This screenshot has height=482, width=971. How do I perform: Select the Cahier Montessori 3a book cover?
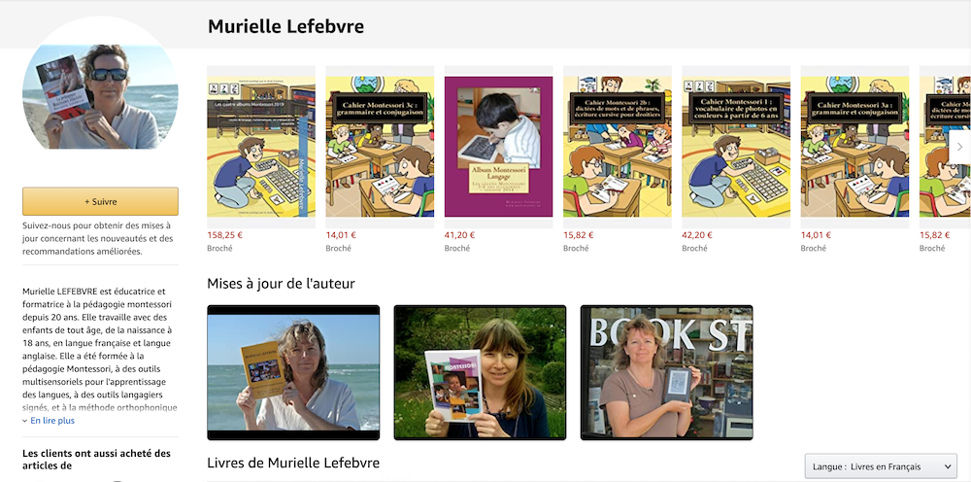(854, 147)
